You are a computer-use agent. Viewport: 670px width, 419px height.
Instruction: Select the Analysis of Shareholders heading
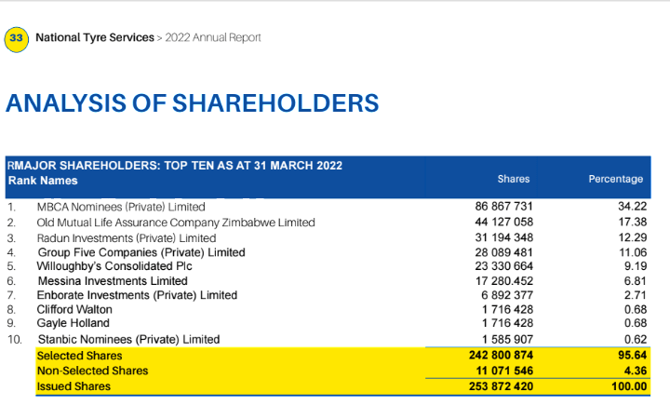coord(192,102)
